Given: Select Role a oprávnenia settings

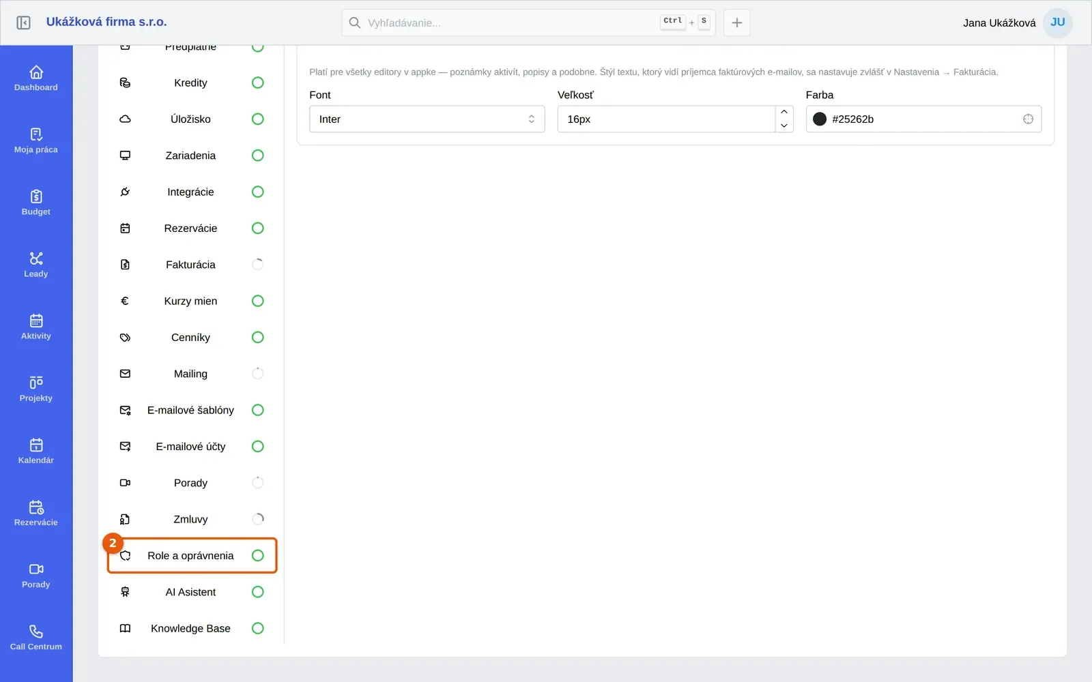Looking at the screenshot, I should point(192,556).
